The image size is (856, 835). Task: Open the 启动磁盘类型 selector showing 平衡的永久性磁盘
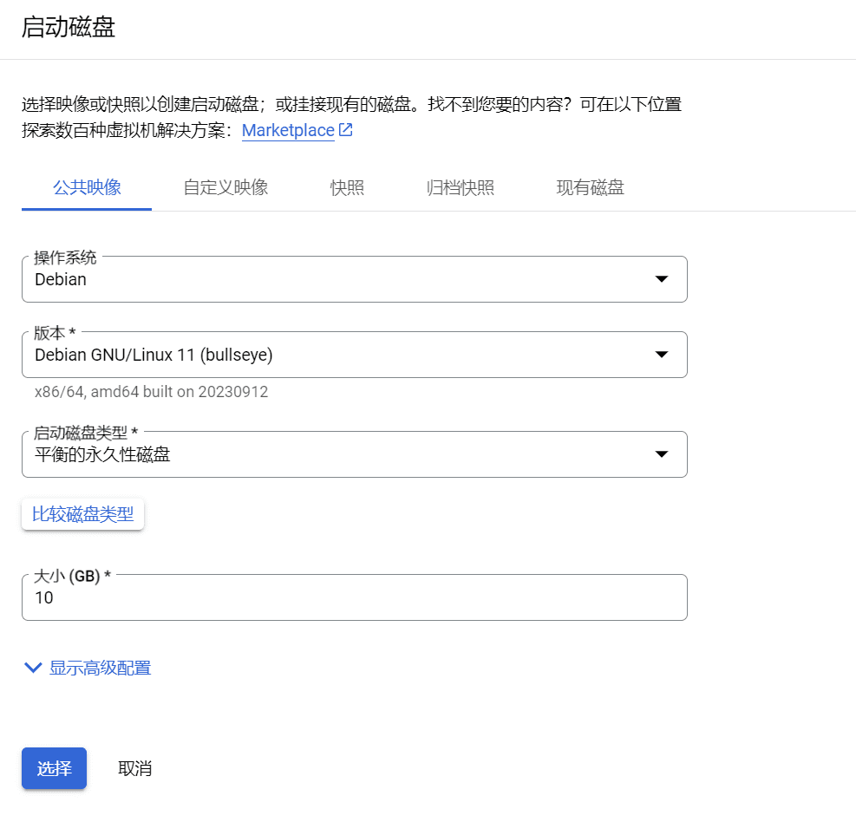pos(347,454)
